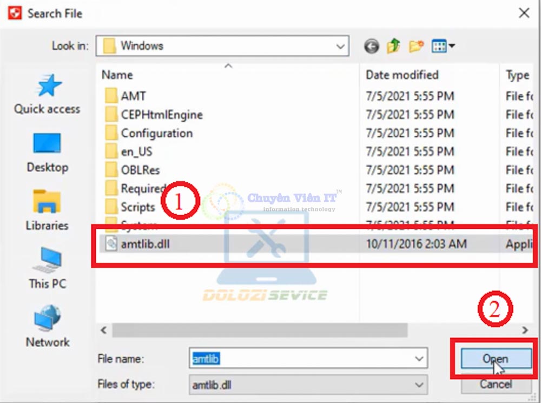
Task: Sort by Date modified column header
Action: (402, 75)
